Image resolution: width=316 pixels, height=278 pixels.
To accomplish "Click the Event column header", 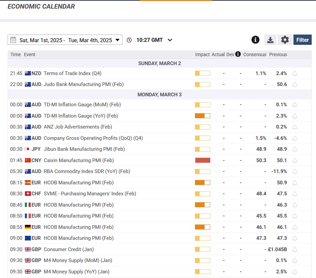I will (30, 54).
